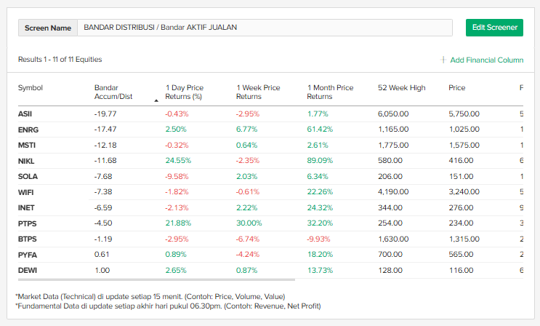Sort by the Symbol column header

click(x=31, y=88)
